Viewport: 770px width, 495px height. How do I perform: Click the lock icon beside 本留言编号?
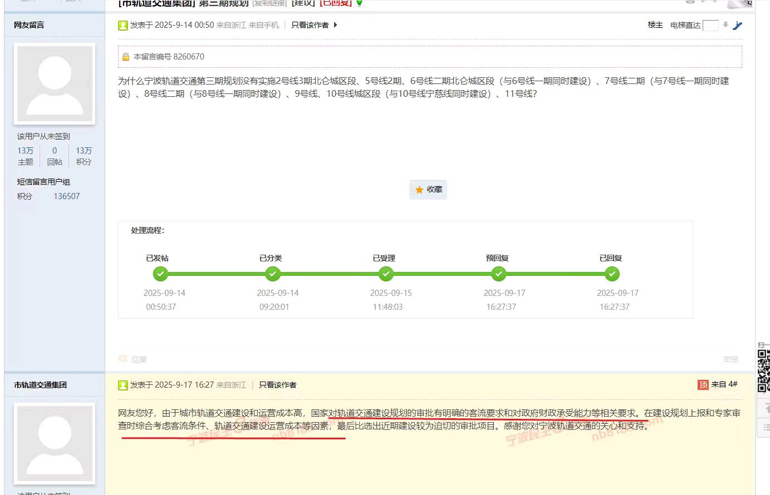pyautogui.click(x=126, y=57)
